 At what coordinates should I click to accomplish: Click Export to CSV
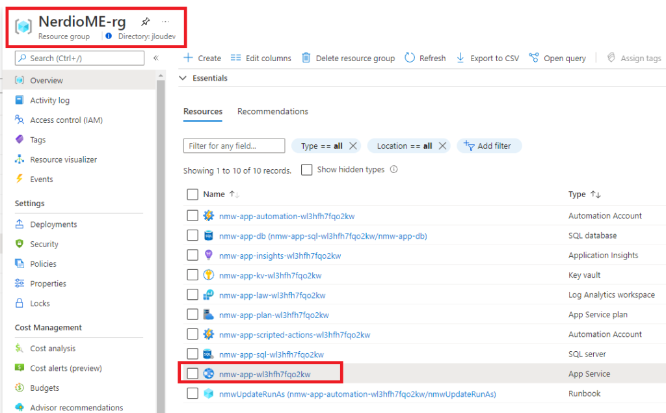pos(488,59)
